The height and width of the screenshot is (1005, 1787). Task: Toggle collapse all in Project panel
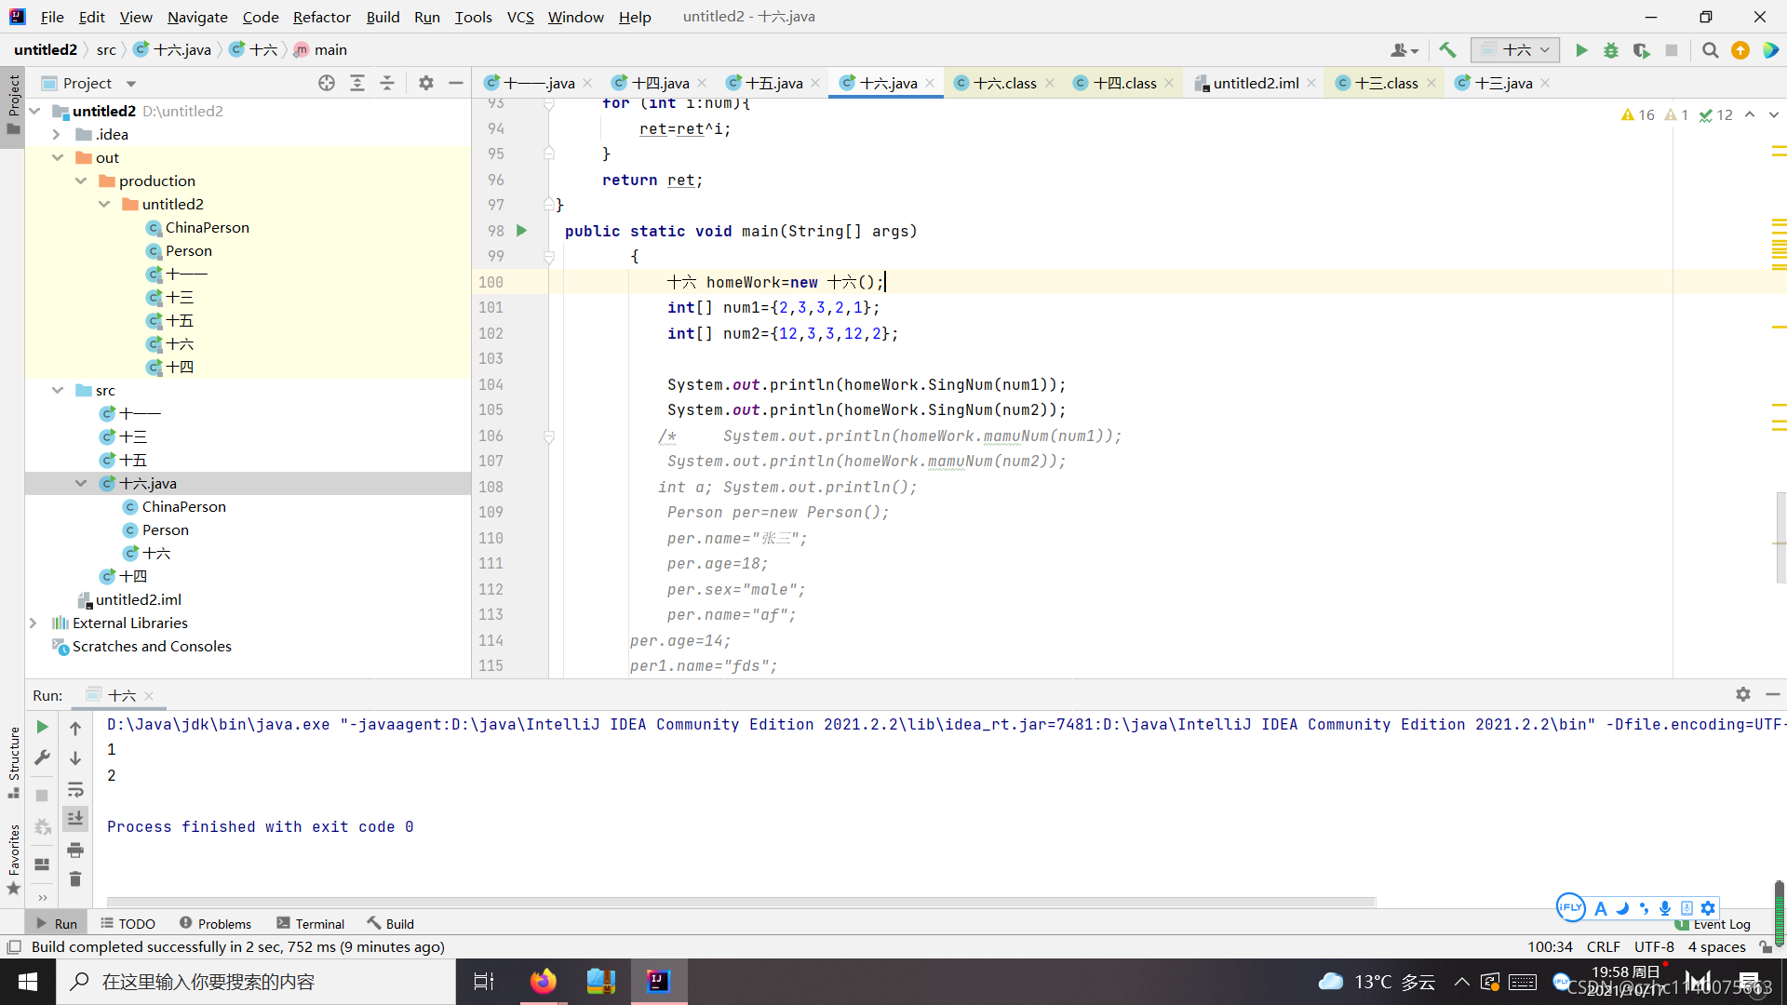[x=388, y=82]
